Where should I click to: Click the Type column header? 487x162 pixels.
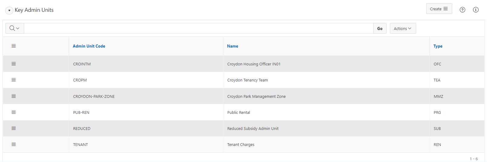point(438,46)
